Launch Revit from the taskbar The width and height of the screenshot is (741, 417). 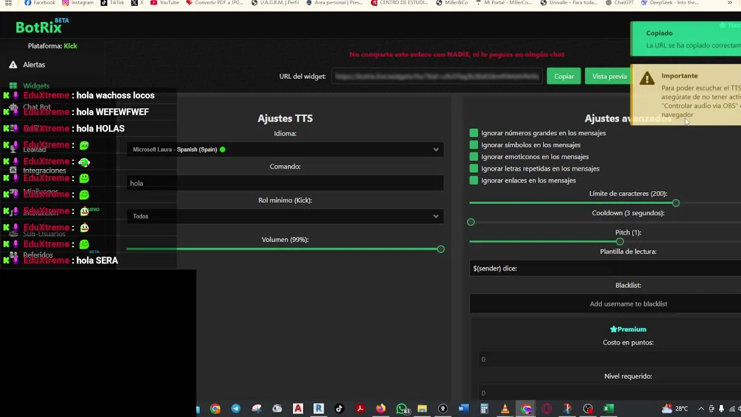[318, 409]
